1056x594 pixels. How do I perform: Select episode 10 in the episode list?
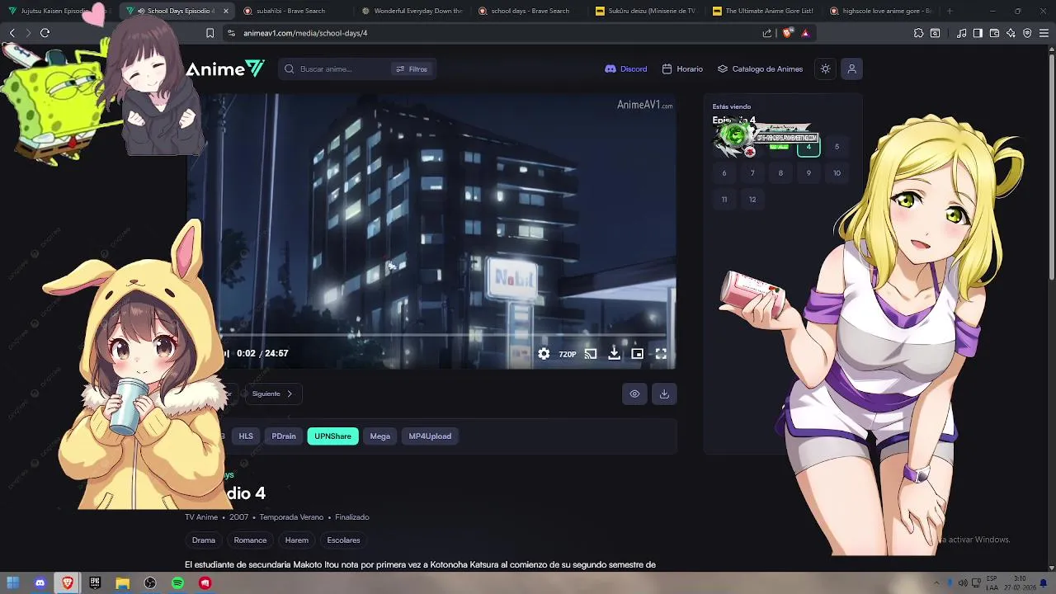[837, 173]
